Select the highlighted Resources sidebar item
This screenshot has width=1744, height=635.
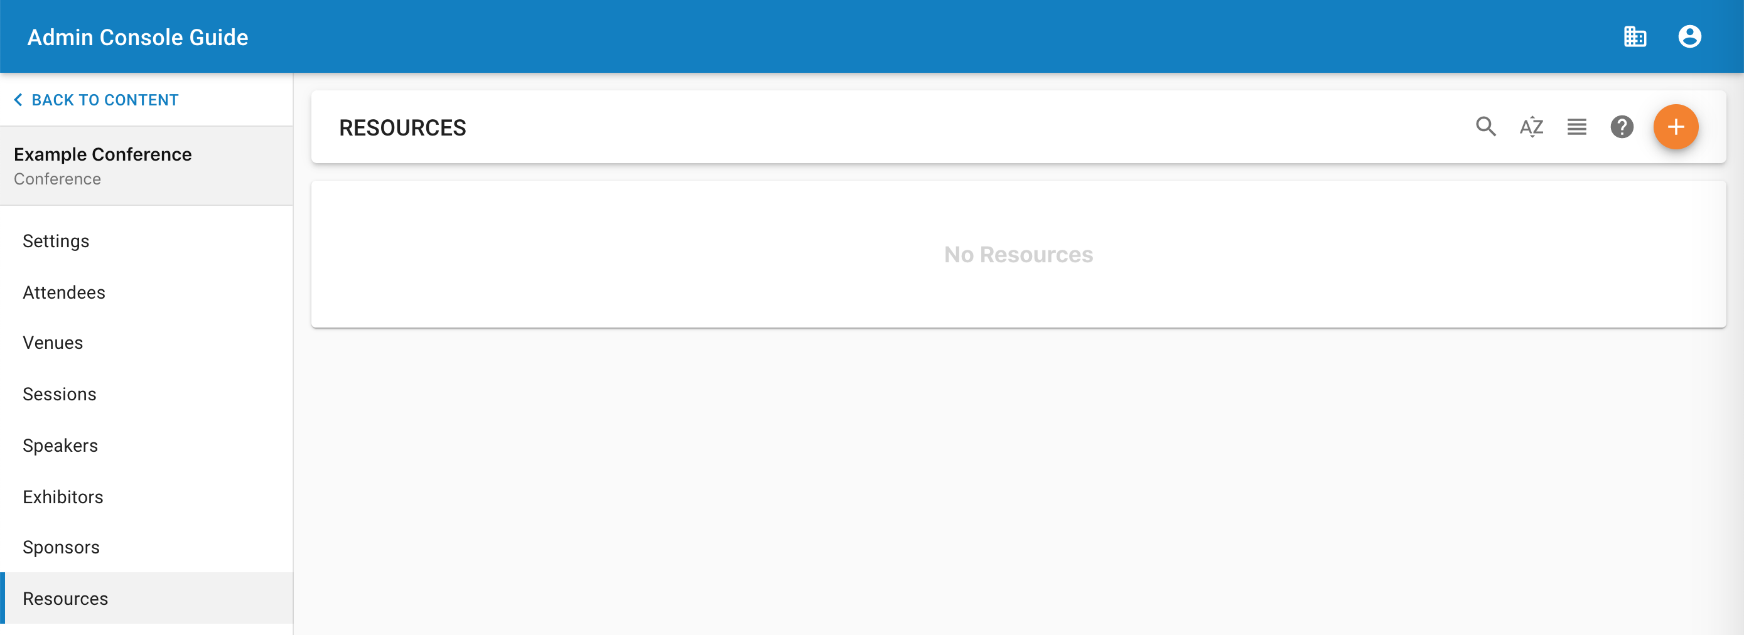[147, 599]
